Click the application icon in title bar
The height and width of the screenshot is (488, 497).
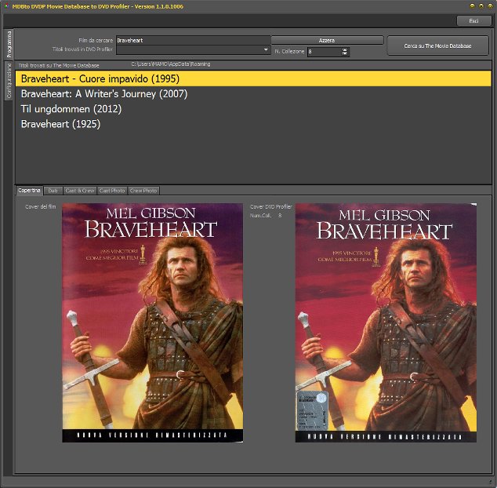6,5
